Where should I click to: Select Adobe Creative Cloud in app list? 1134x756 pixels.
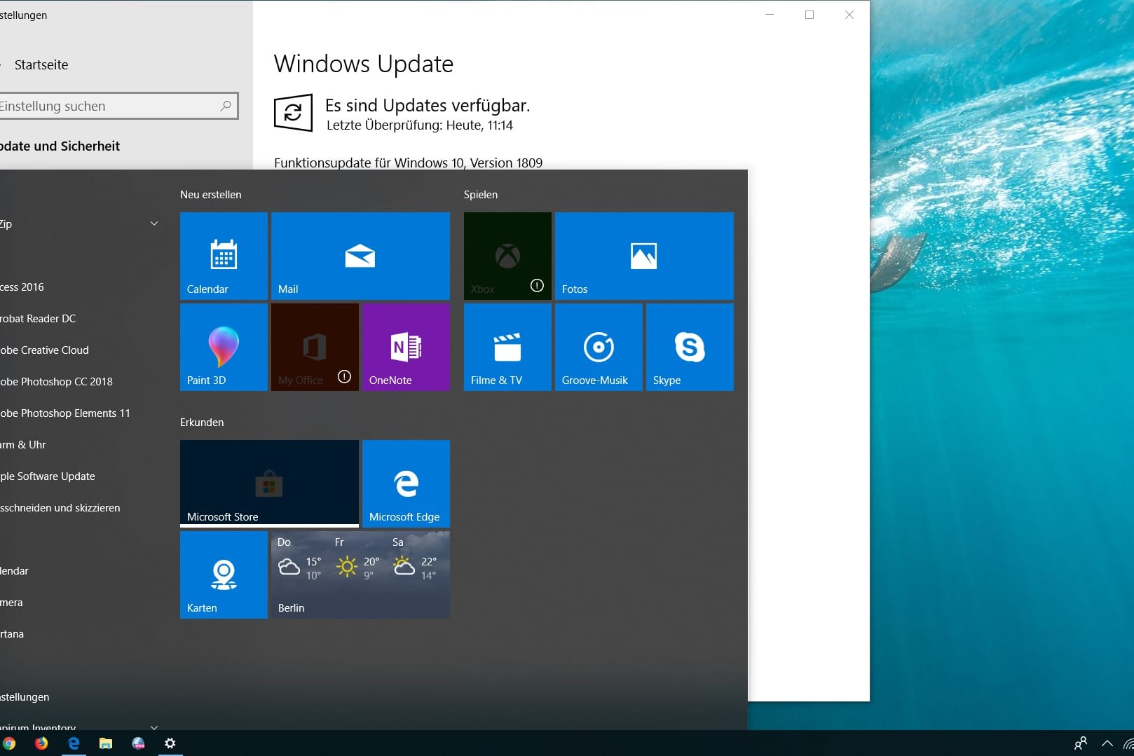point(46,350)
